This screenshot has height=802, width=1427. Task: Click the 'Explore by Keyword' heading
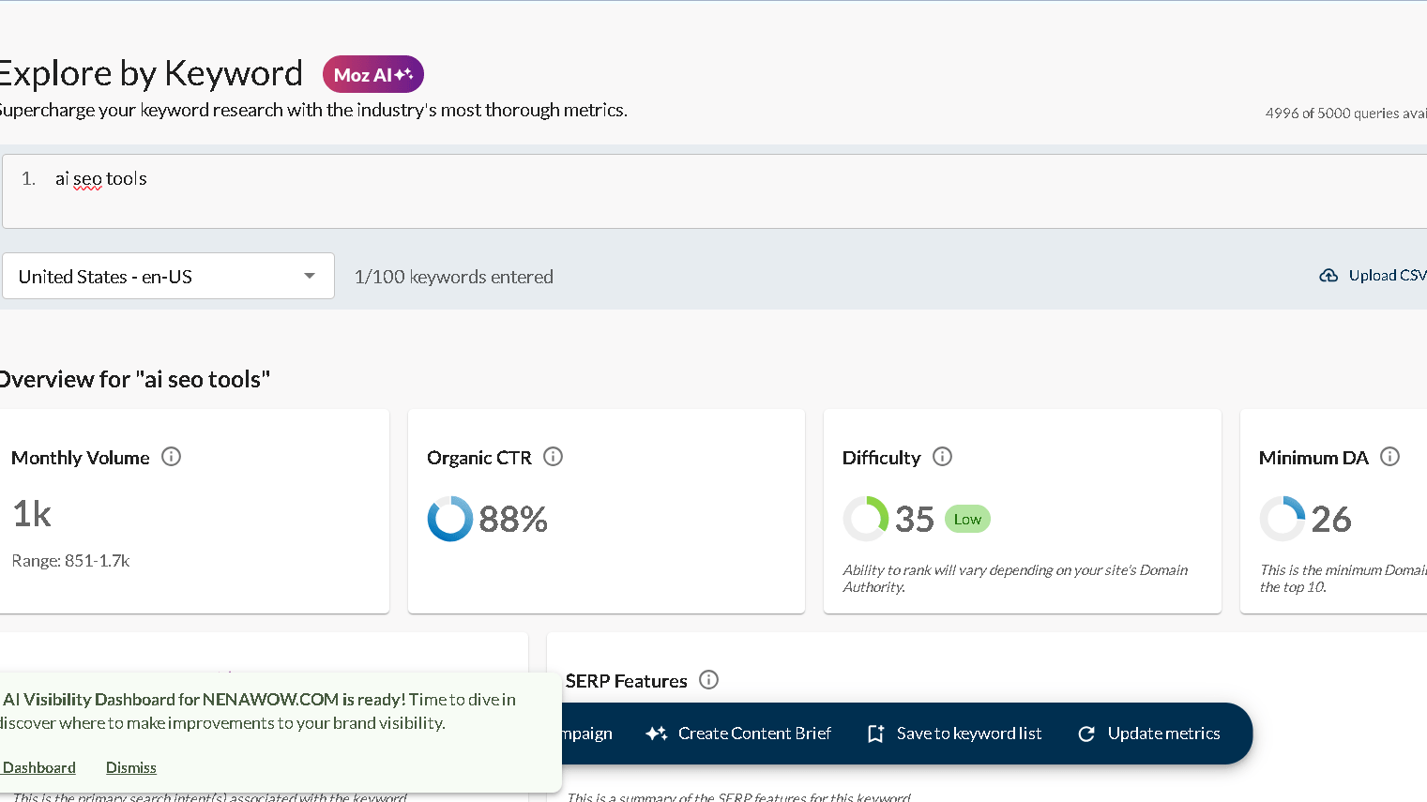coord(151,73)
